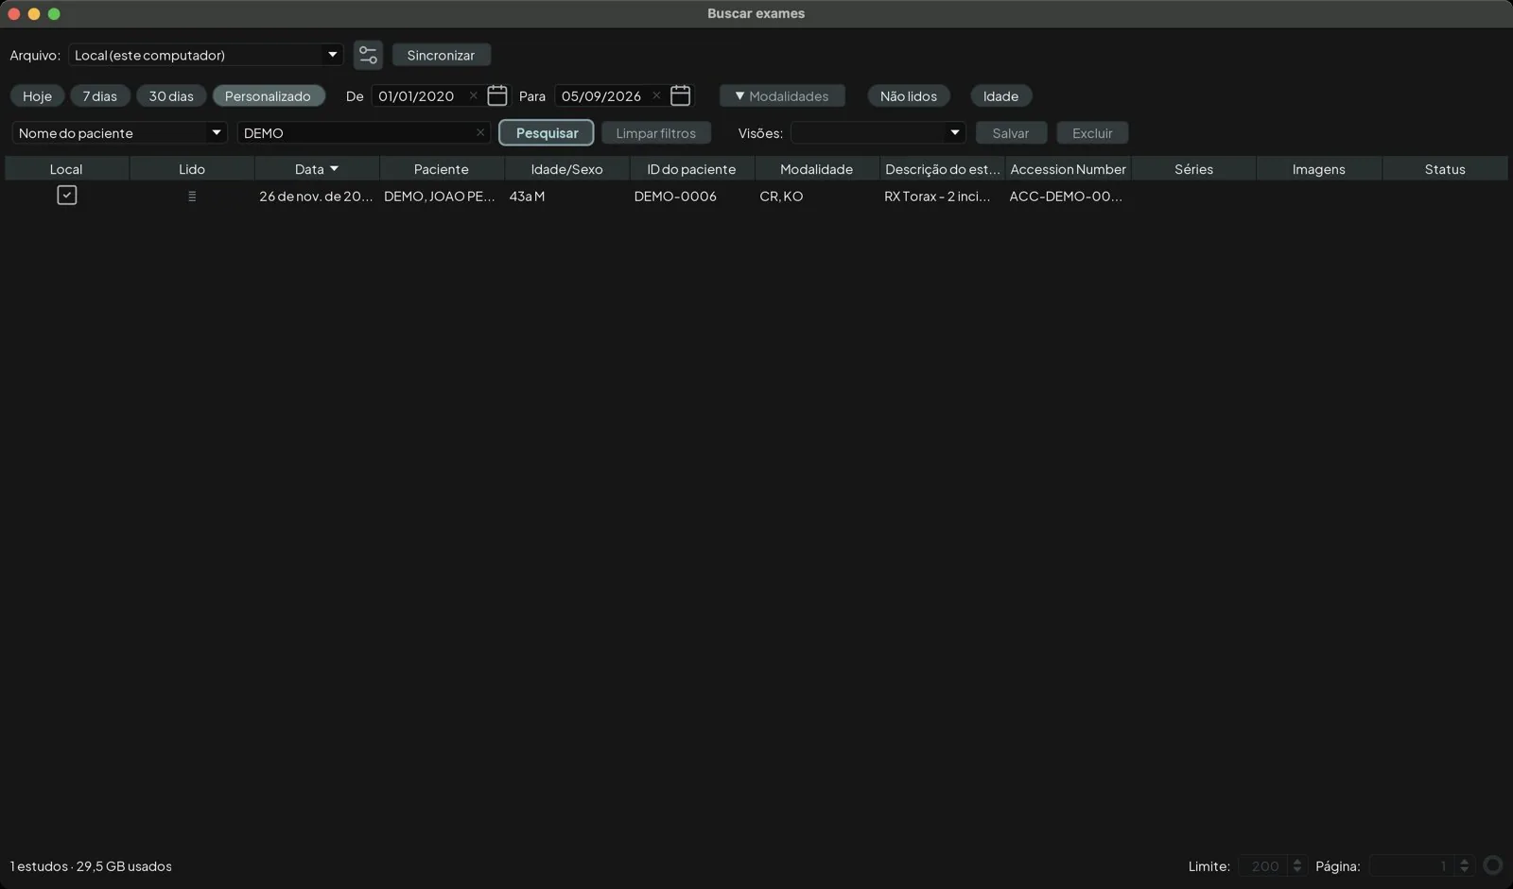Click the Sincronizar button
1513x889 pixels.
441,55
